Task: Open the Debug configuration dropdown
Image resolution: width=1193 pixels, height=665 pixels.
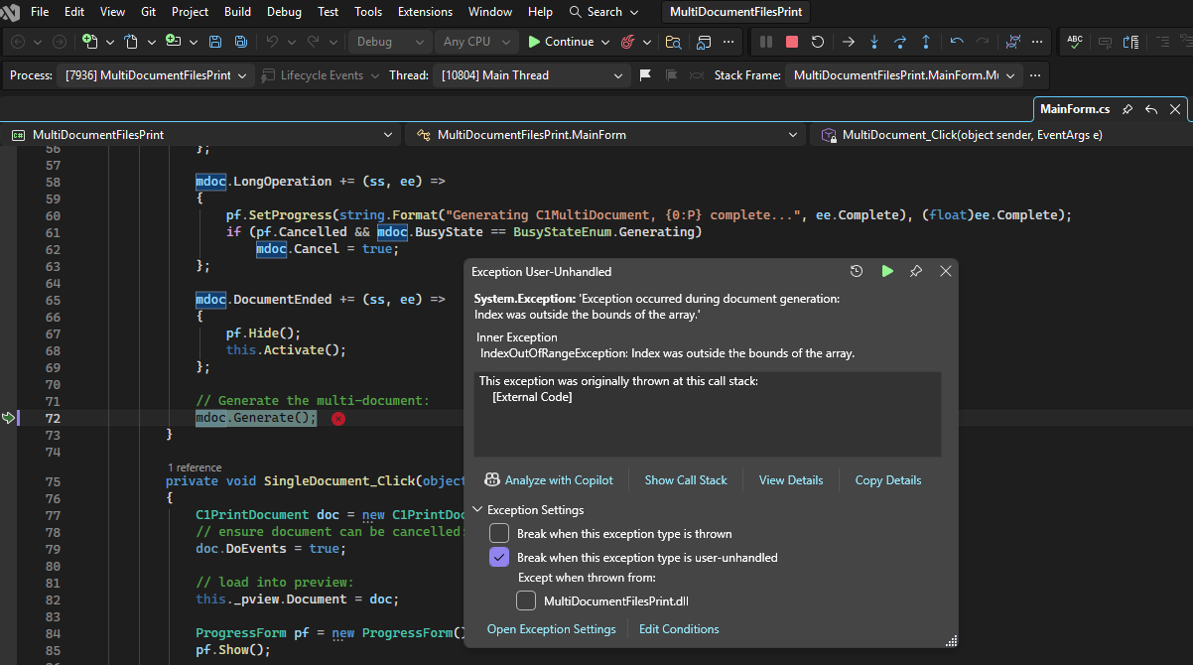Action: tap(390, 42)
